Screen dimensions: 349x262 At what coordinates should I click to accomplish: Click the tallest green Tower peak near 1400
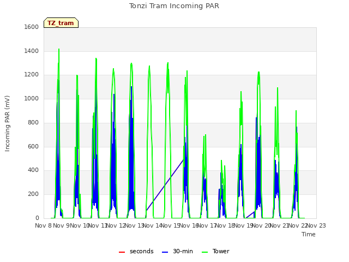59,50
